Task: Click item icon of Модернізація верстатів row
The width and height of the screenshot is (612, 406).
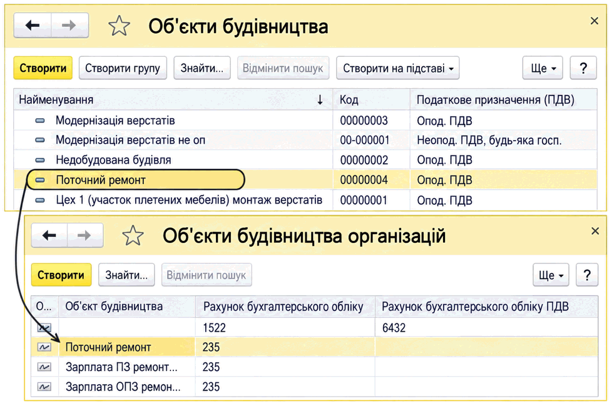Action: pos(40,121)
